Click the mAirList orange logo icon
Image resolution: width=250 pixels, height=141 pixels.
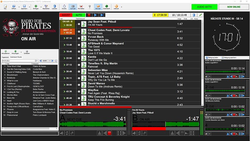pos(116,7)
